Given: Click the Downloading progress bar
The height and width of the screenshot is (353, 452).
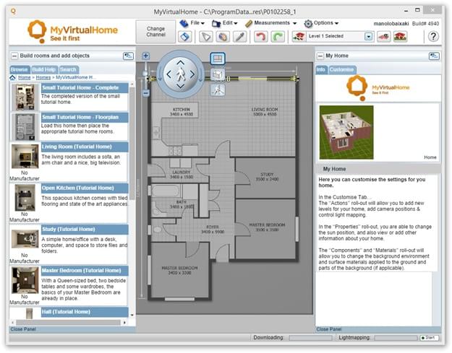Looking at the screenshot, I should (310, 338).
